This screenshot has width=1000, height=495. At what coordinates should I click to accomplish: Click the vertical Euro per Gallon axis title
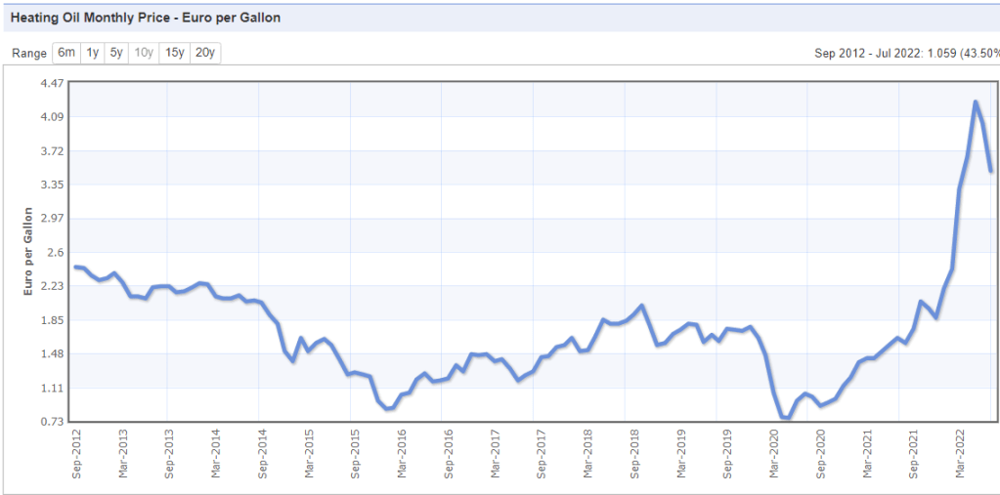point(28,252)
